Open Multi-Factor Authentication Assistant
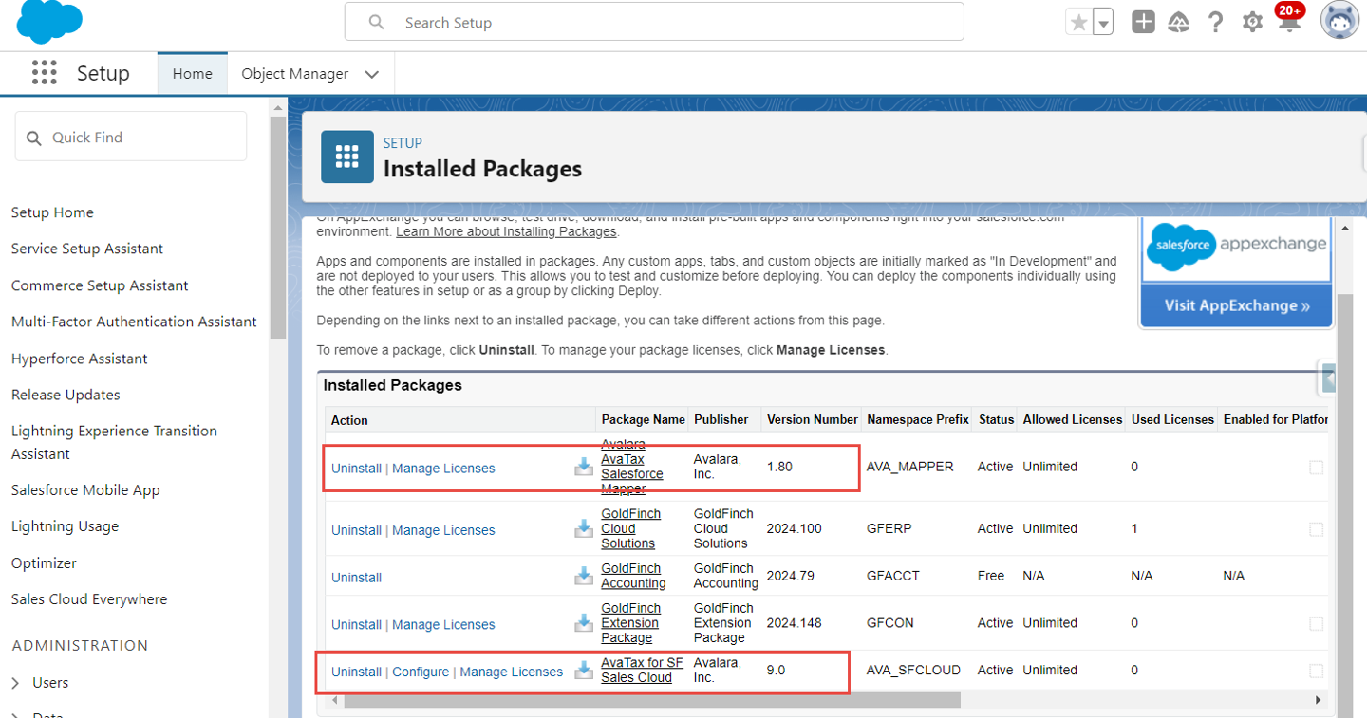The image size is (1367, 718). click(x=134, y=322)
